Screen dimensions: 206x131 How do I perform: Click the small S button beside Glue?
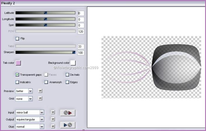click(53, 126)
